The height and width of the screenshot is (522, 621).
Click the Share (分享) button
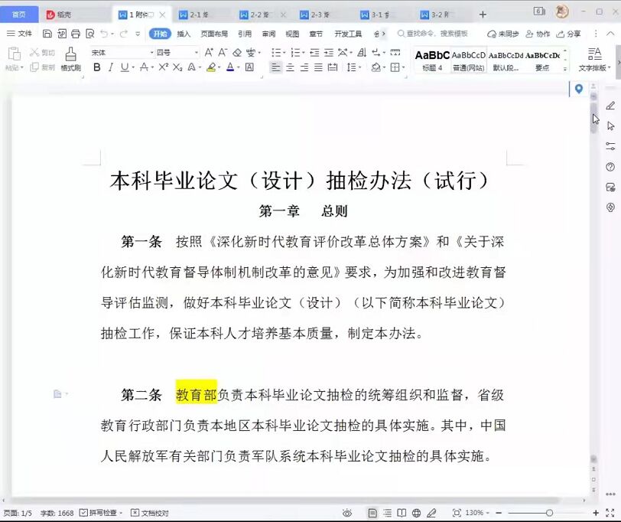pyautogui.click(x=568, y=34)
